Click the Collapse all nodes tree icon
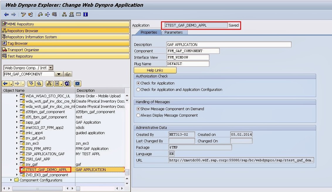The height and width of the screenshot is (192, 332). [x=39, y=84]
